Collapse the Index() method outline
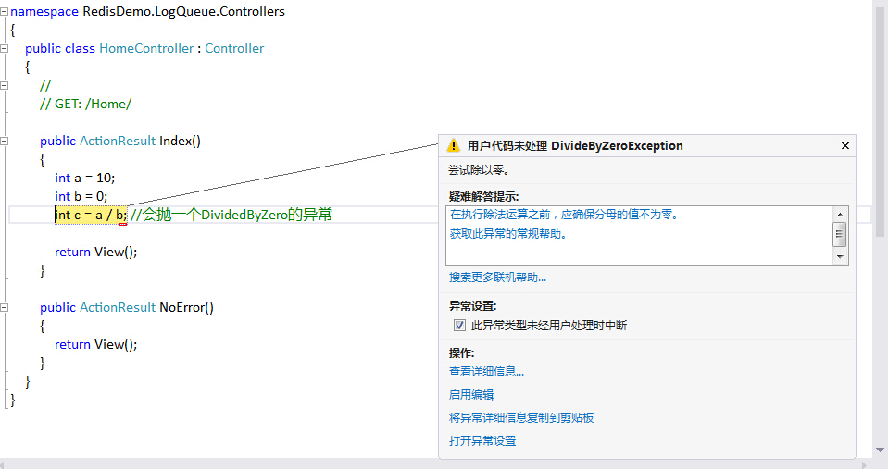This screenshot has height=469, width=888. (5, 141)
